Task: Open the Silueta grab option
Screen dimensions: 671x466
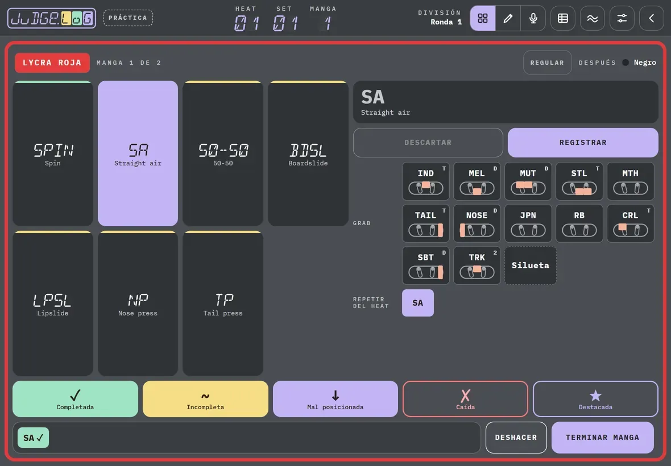Action: tap(531, 265)
